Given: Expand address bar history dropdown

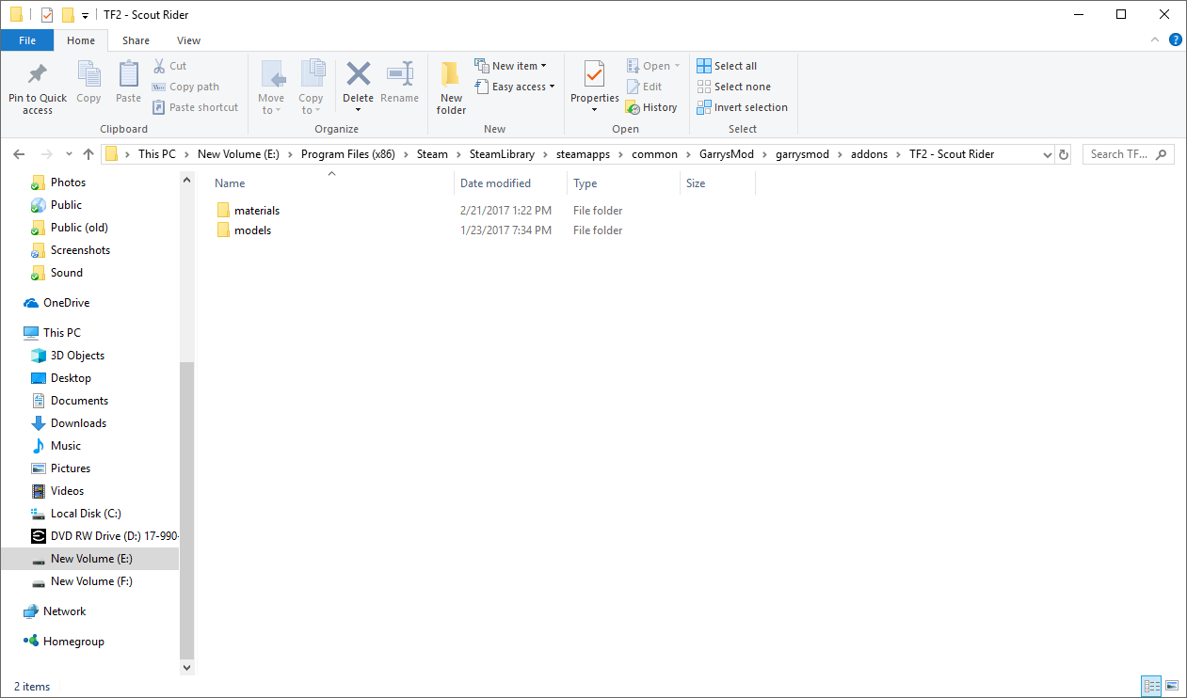Looking at the screenshot, I should (x=1049, y=154).
